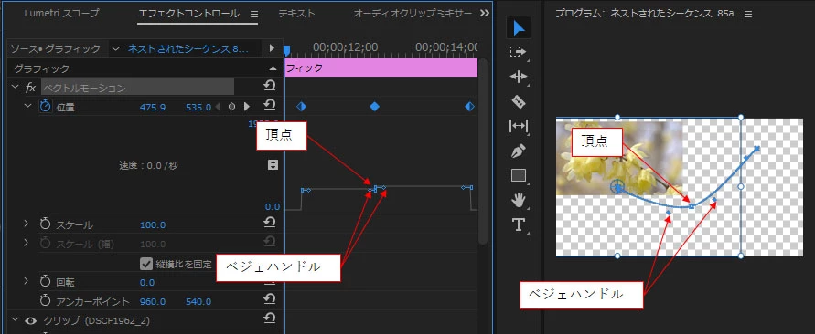Select the Type tool
This screenshot has height=334, width=815.
pyautogui.click(x=519, y=224)
